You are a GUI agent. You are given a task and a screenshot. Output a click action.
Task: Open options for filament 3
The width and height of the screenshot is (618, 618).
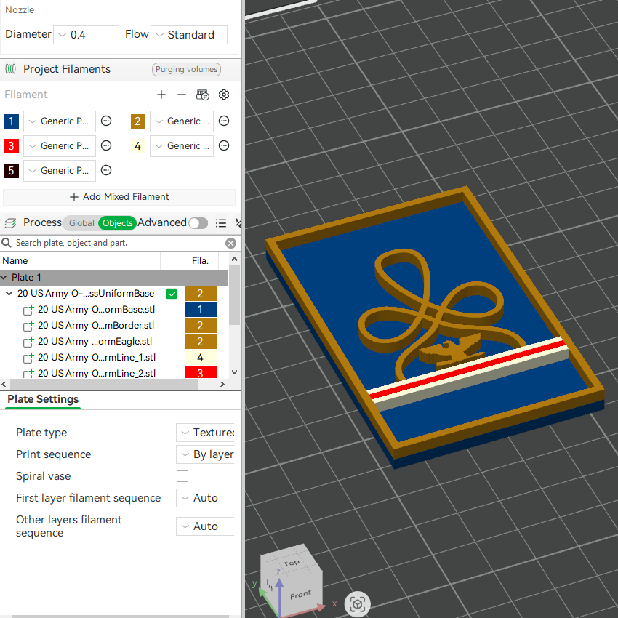tap(106, 146)
